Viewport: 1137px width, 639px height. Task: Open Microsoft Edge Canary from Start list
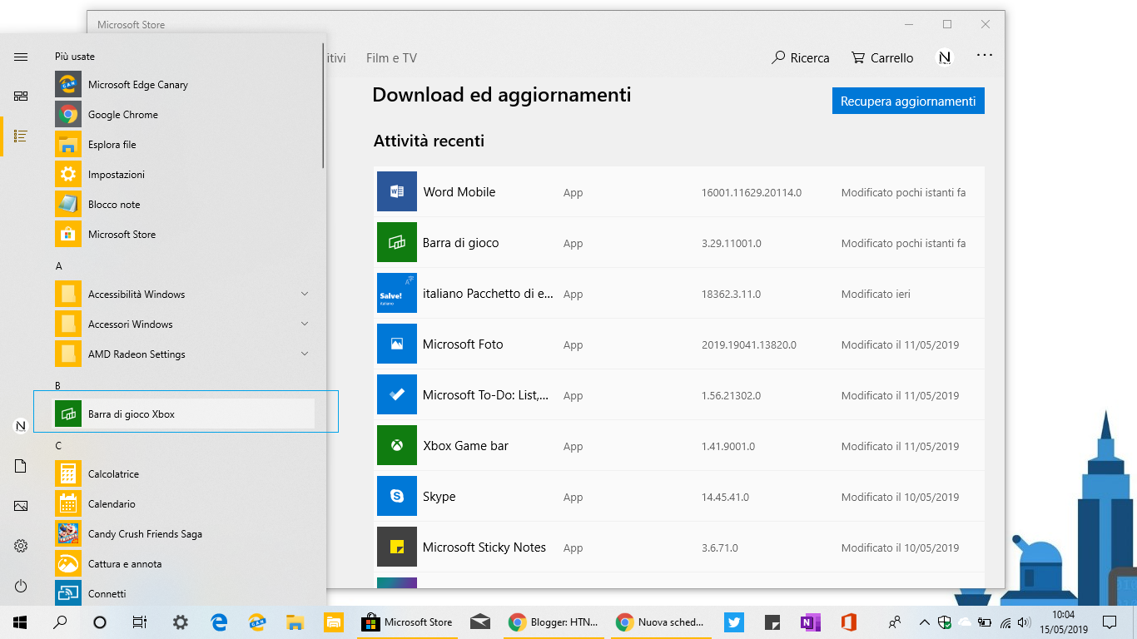pos(185,85)
